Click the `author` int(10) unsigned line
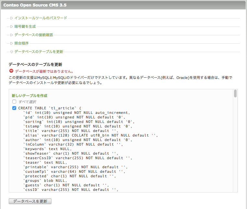This screenshot has width=247, height=209. point(77,140)
